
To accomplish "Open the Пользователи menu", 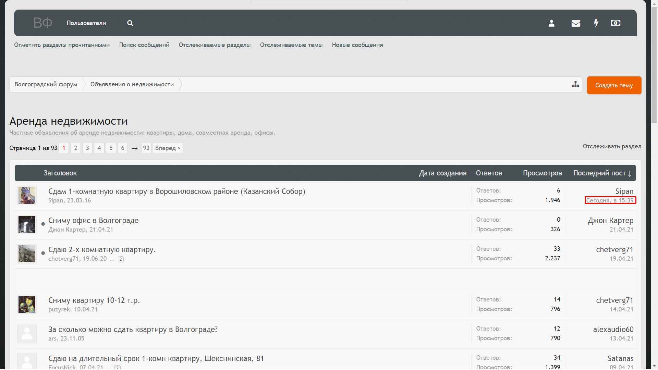I will pos(86,23).
